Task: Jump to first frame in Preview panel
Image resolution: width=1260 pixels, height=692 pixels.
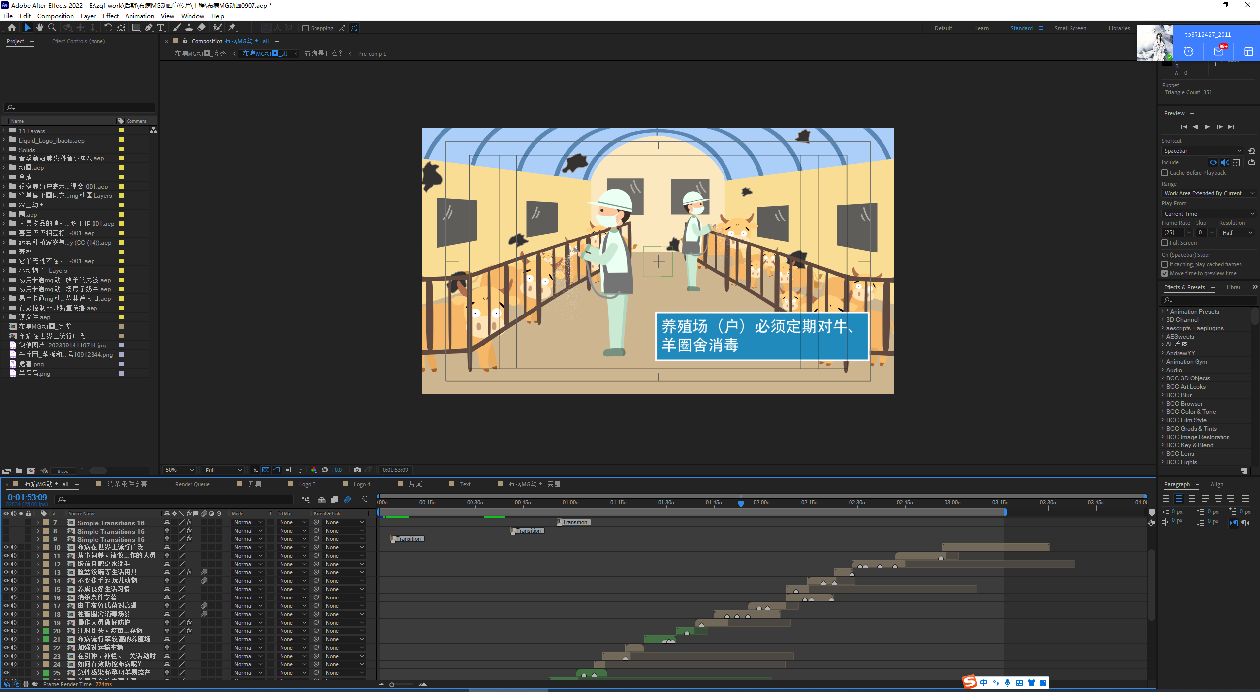Action: click(x=1184, y=127)
